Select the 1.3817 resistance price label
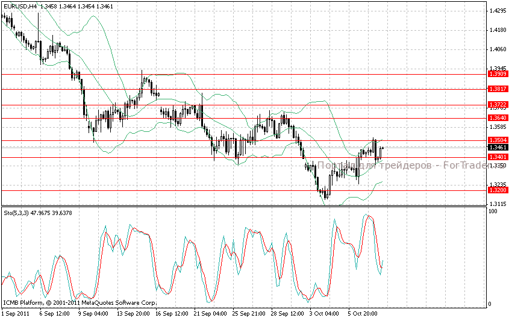The width and height of the screenshot is (509, 318). click(498, 89)
